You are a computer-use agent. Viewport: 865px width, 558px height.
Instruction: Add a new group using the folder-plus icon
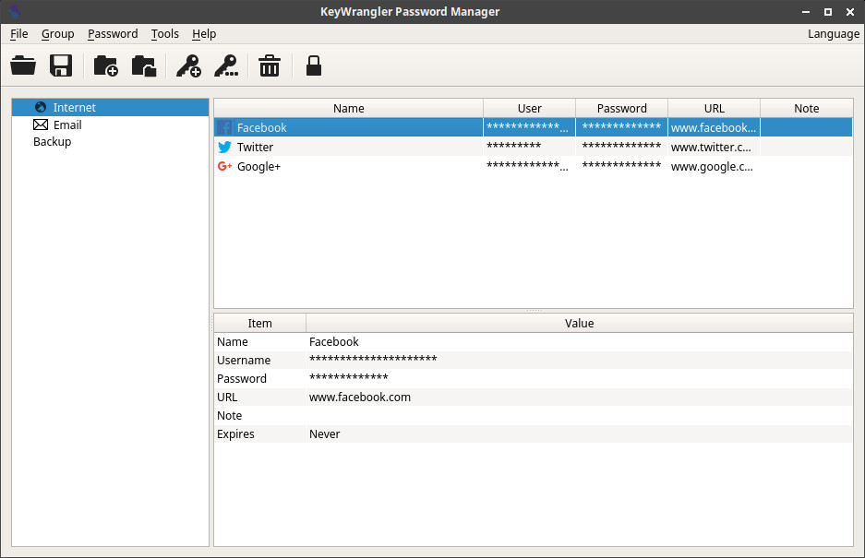coord(105,65)
